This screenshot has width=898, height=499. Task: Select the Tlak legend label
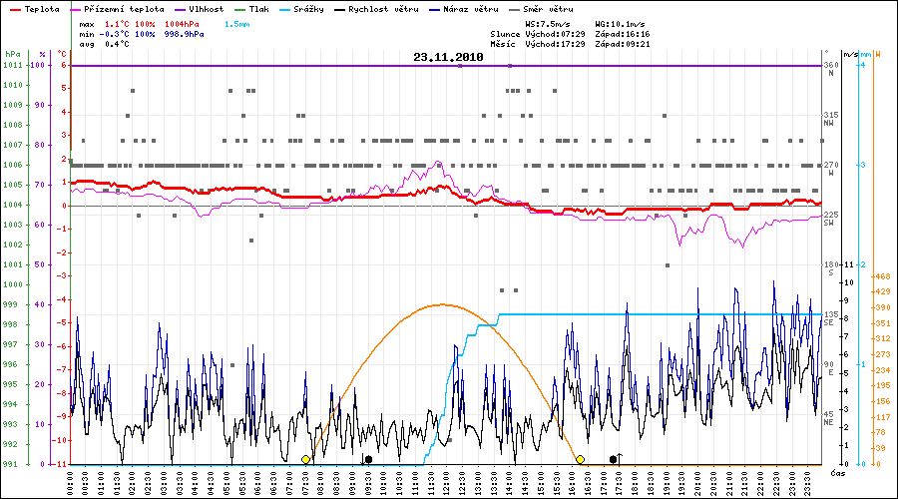(258, 9)
